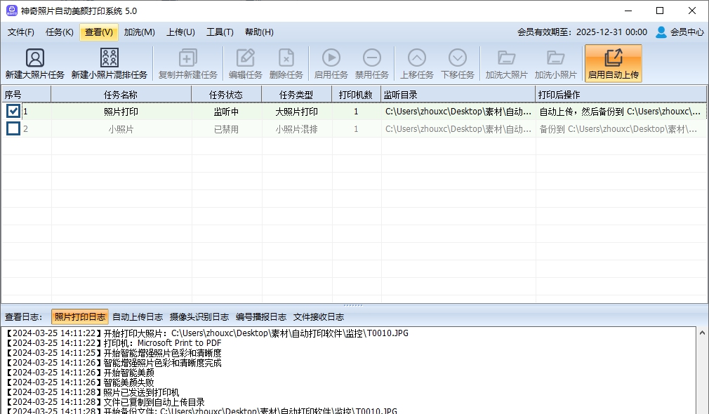Open the 工具(T) menu
Image resolution: width=709 pixels, height=414 pixels.
(x=220, y=32)
